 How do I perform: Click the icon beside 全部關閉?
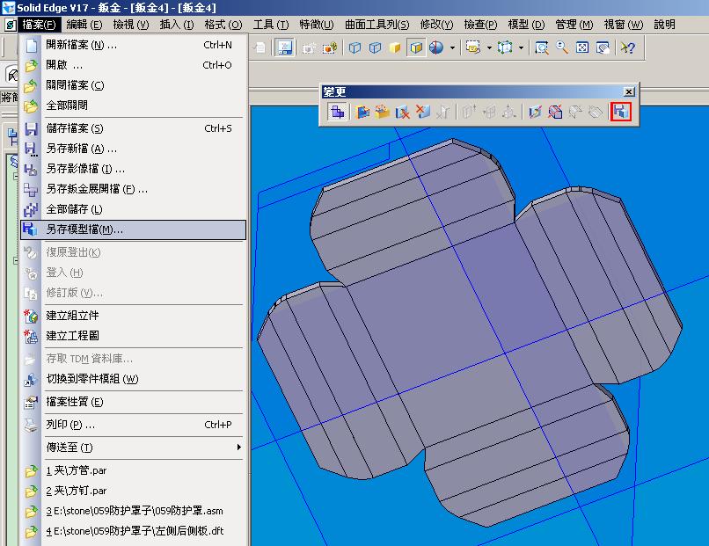[31, 106]
